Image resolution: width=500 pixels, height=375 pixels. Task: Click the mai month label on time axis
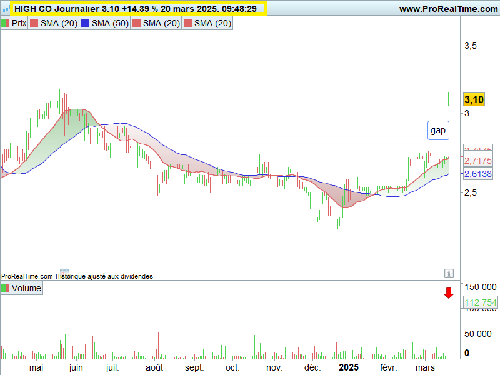(36, 367)
